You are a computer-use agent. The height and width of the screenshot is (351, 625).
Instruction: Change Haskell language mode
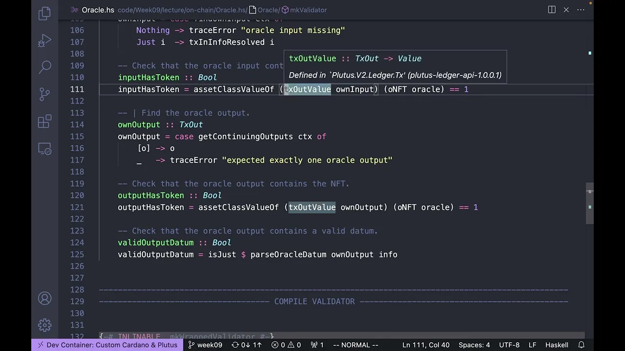pos(557,345)
